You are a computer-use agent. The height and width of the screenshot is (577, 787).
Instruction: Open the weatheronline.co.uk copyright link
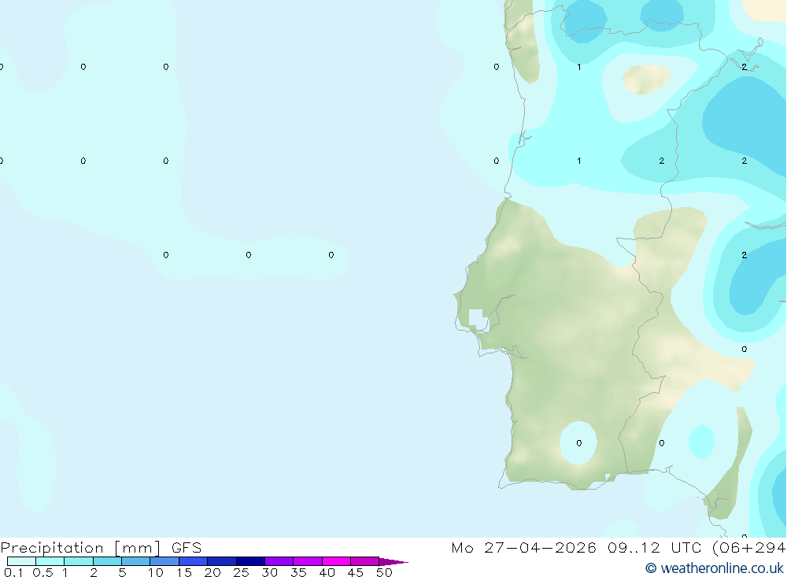(715, 568)
